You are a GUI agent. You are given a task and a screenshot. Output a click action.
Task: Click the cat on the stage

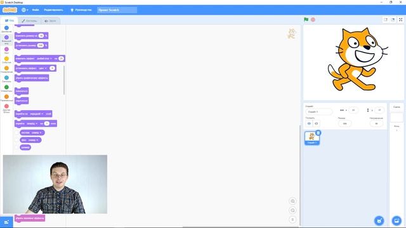pos(358,59)
